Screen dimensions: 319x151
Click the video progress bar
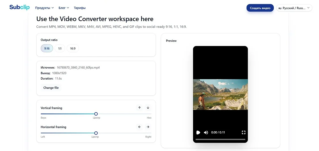click(220, 139)
